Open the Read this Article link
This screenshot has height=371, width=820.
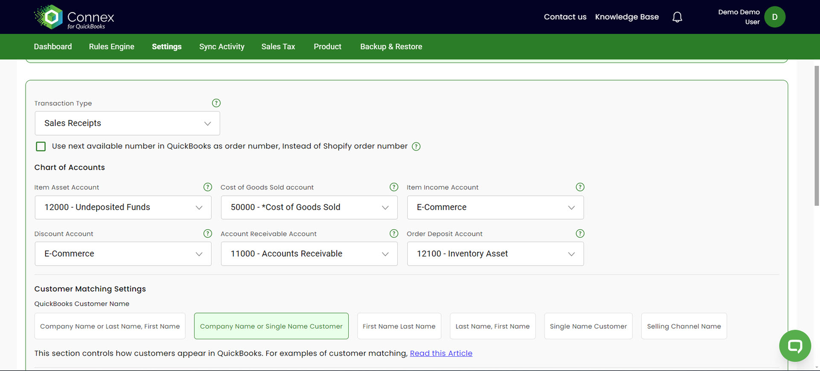tap(441, 353)
